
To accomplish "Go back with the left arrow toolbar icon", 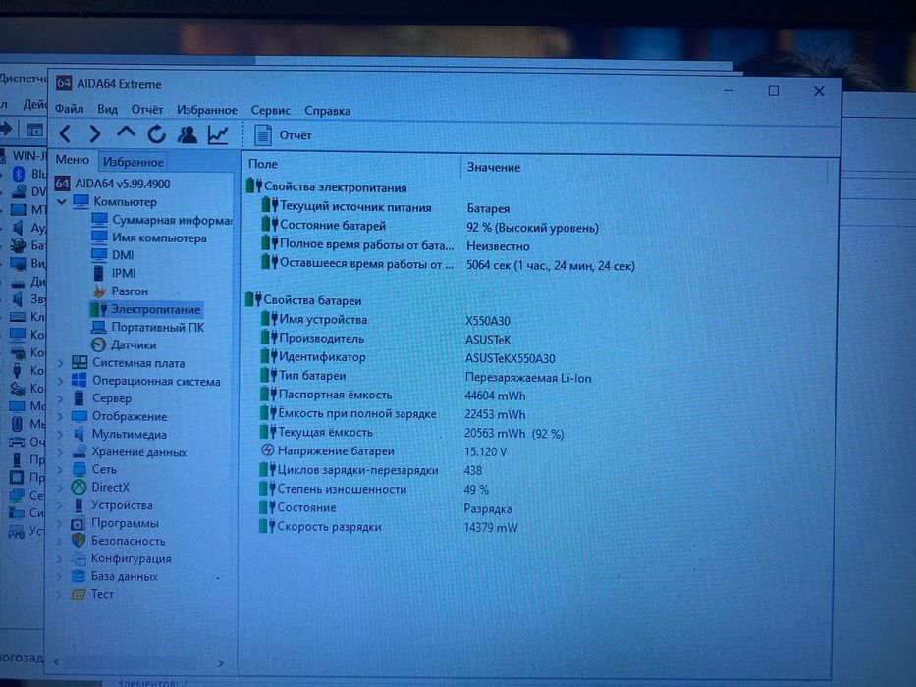I will point(66,134).
